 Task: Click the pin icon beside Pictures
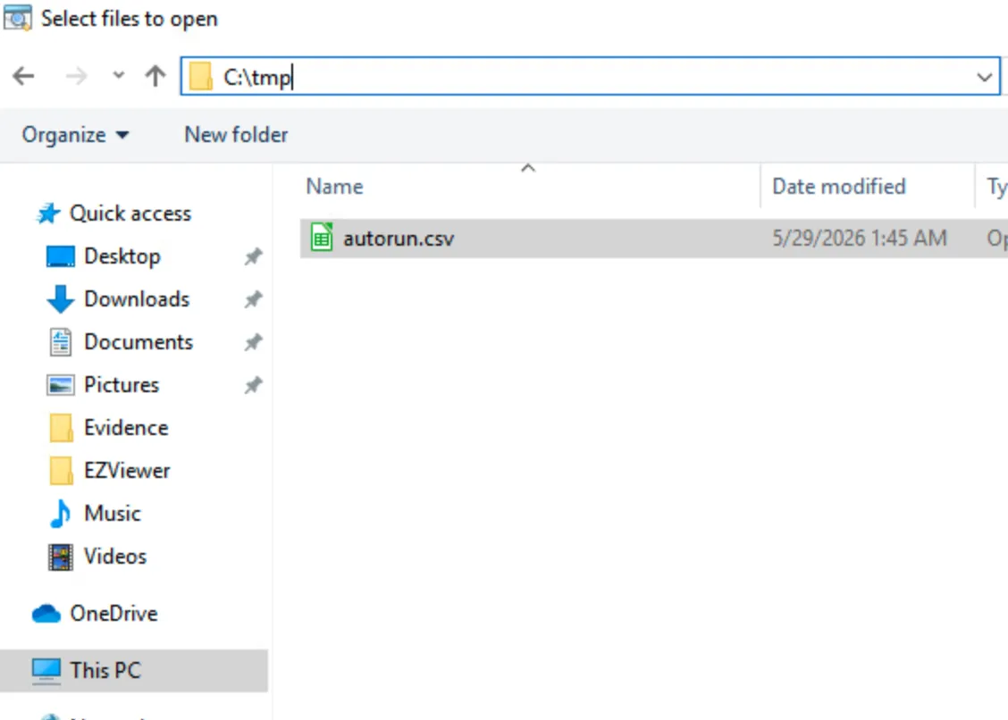253,385
